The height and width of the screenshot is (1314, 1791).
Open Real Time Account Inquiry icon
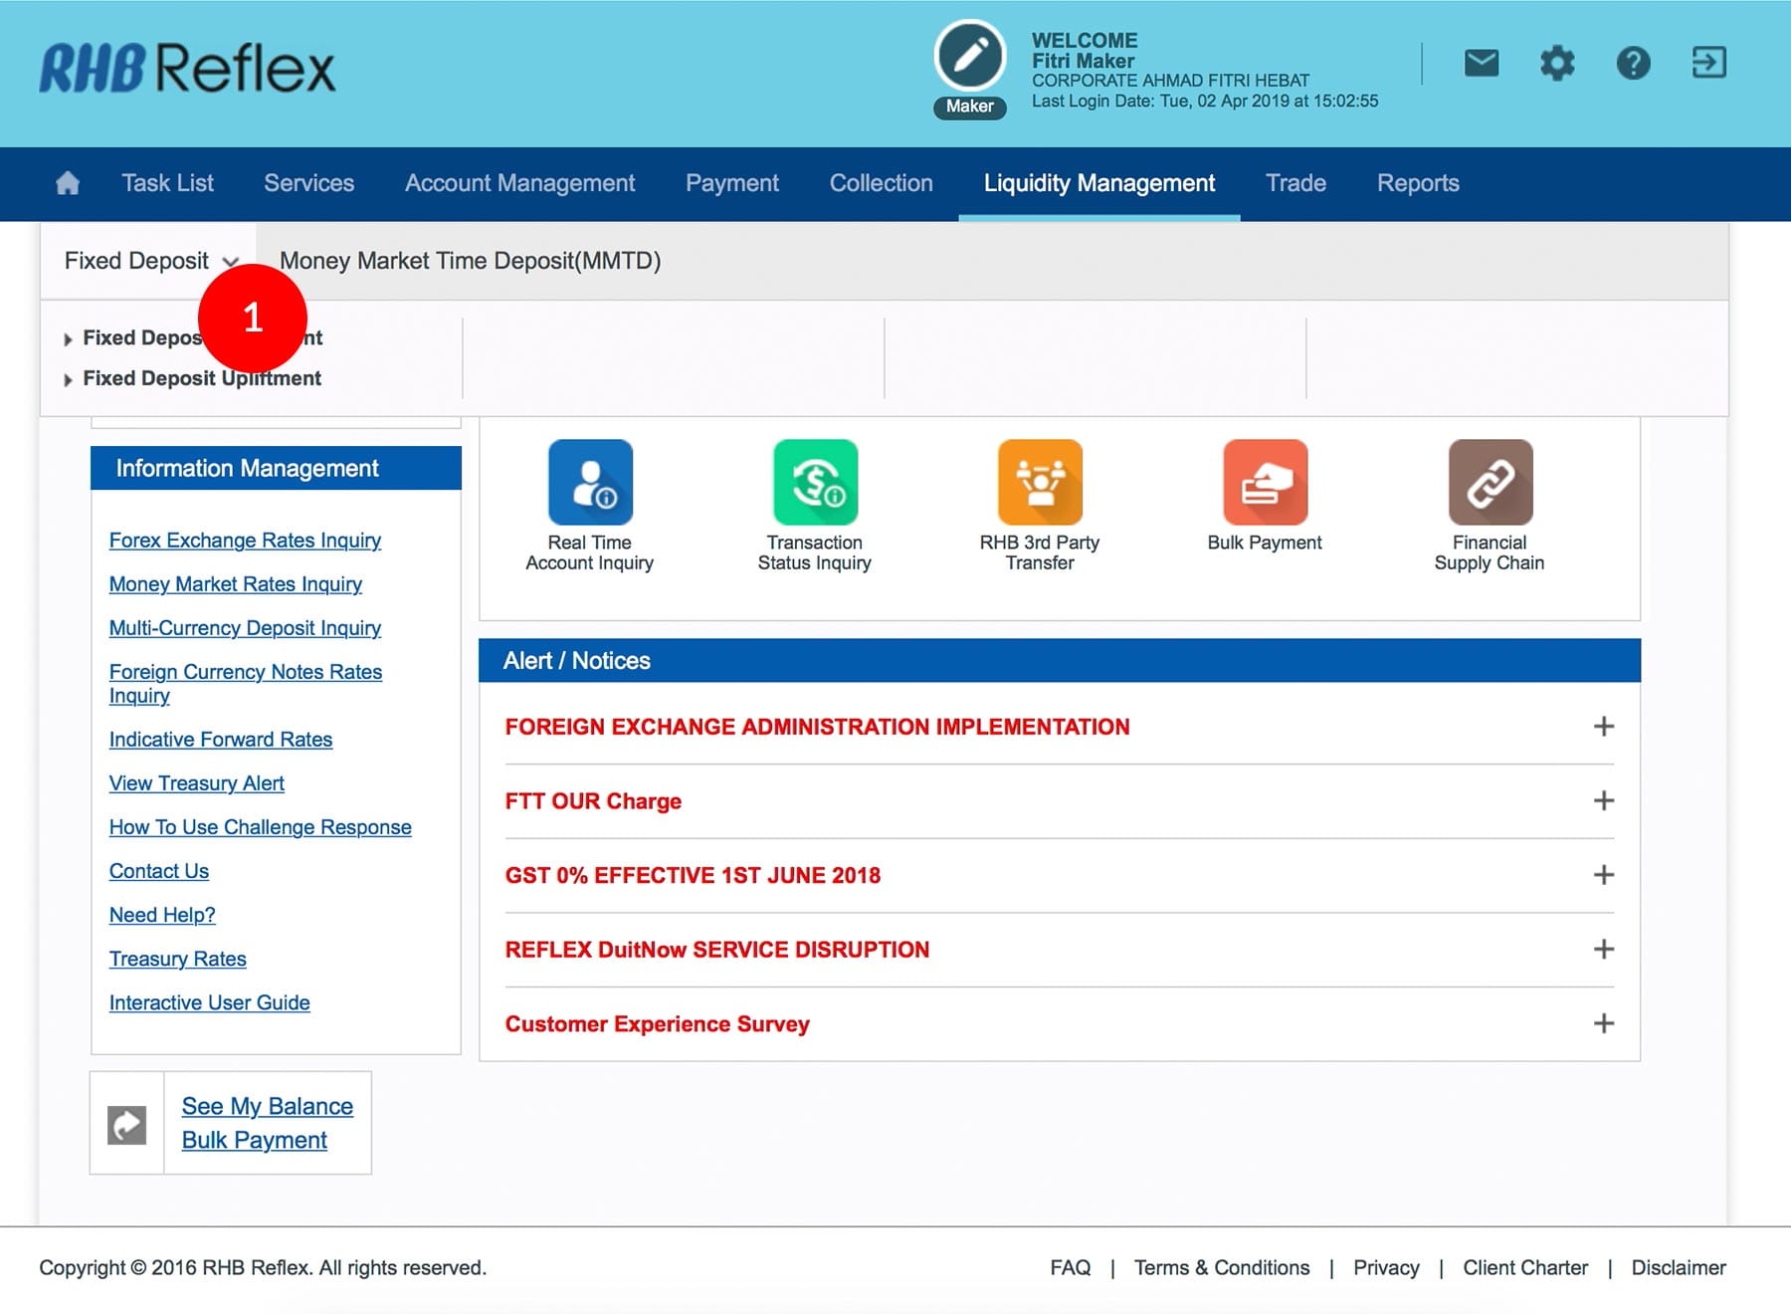pyautogui.click(x=590, y=483)
